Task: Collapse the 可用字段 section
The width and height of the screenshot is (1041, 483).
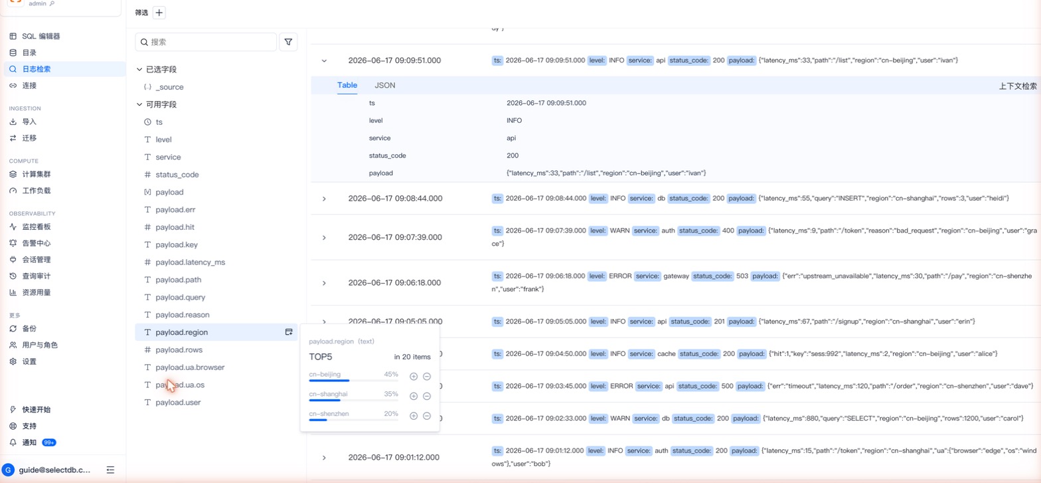Action: tap(139, 104)
